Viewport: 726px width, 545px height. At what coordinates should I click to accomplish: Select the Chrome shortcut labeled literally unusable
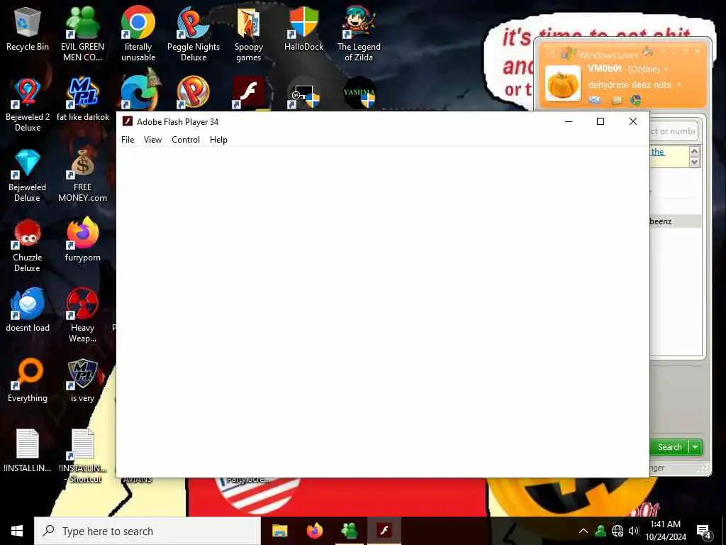(x=138, y=33)
